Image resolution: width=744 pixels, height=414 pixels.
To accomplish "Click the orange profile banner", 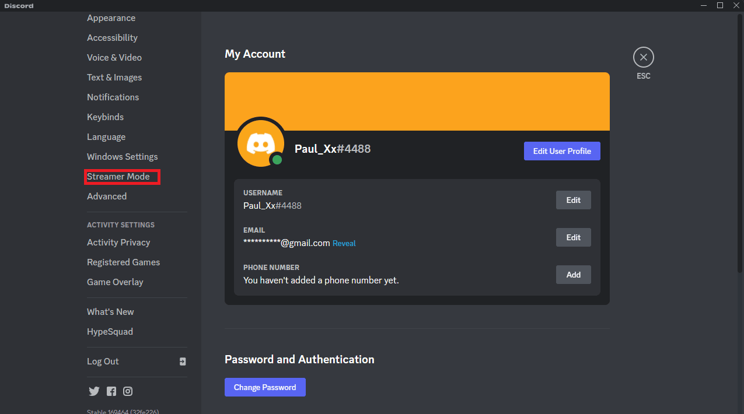I will click(x=417, y=101).
